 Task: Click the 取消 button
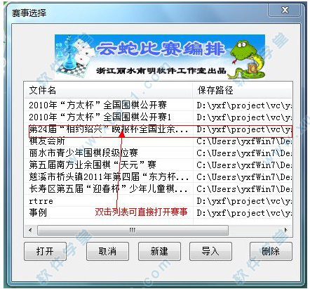[x=107, y=252]
